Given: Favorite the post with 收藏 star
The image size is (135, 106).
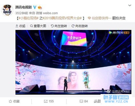Looking at the screenshot, I should [x=14, y=101].
